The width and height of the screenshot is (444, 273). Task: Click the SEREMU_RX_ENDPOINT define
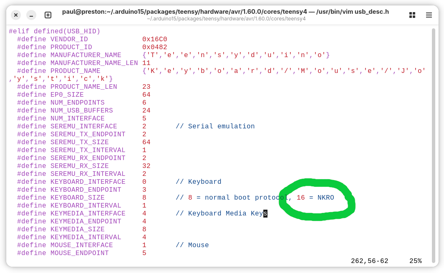pyautogui.click(x=71, y=158)
